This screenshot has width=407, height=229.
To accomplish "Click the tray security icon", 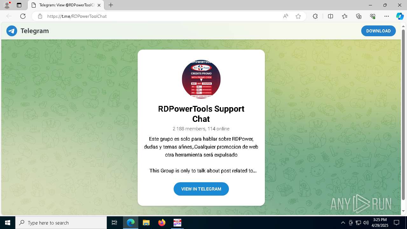I will click(351, 223).
